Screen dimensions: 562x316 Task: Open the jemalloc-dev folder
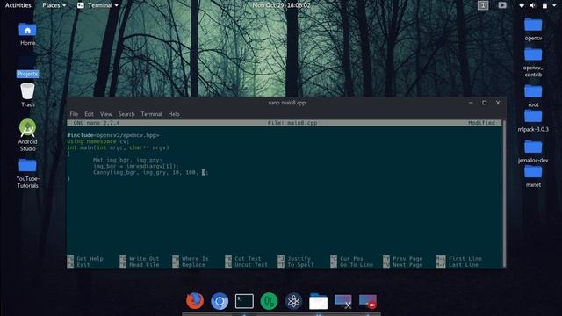(x=533, y=151)
